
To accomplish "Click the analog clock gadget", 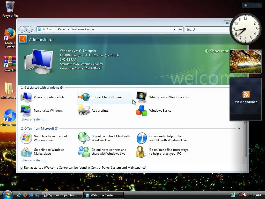I will 245,29.
